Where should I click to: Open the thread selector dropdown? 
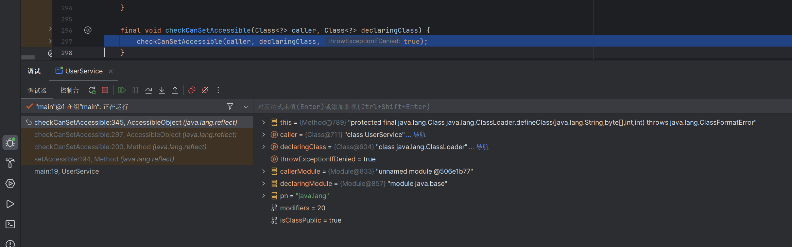pos(246,107)
